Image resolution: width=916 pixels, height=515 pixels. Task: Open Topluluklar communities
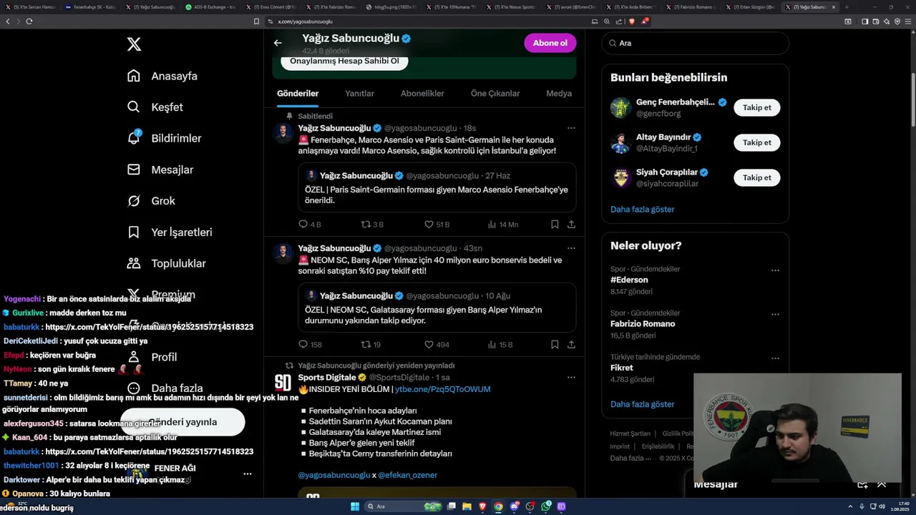[166, 263]
